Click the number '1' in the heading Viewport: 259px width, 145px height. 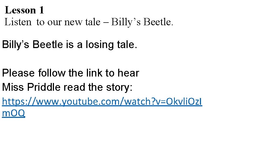[41, 10]
